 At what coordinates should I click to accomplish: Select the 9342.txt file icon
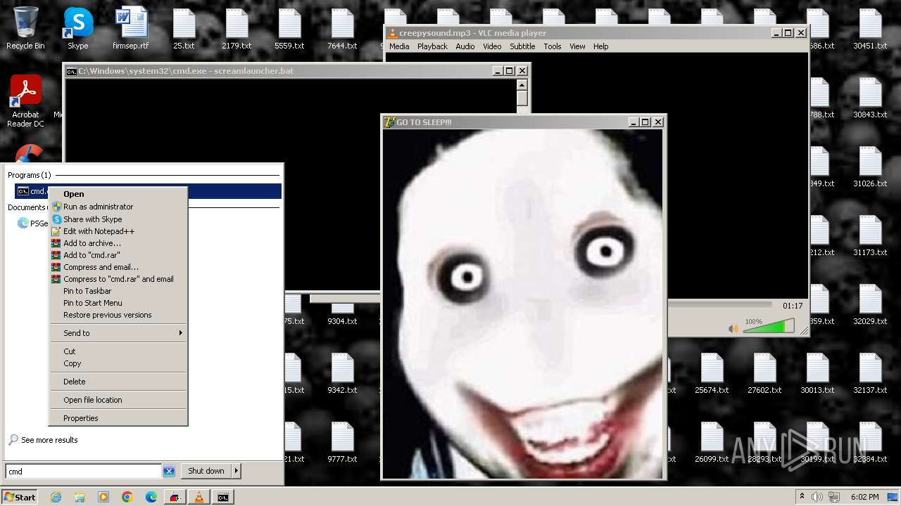[342, 373]
